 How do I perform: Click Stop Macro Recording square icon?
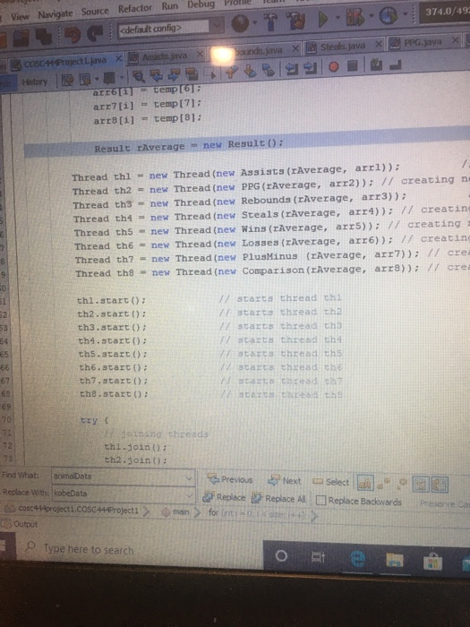(352, 65)
